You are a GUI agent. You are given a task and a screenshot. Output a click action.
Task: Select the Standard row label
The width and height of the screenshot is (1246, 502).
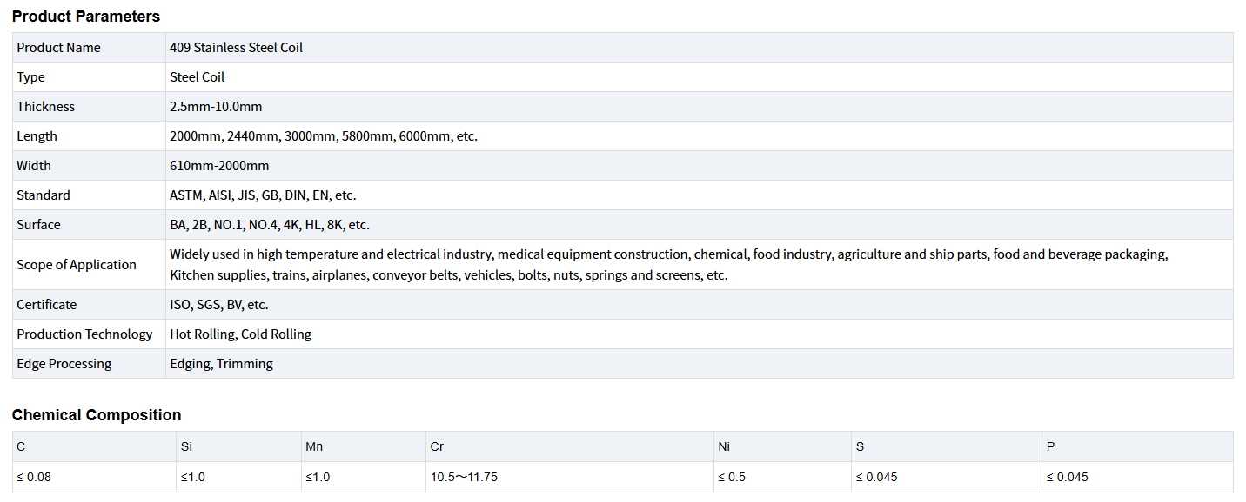click(44, 195)
